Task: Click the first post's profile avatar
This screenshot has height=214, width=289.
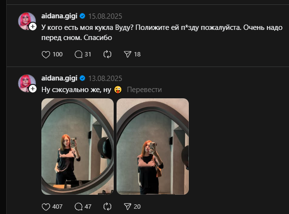Action: click(25, 21)
